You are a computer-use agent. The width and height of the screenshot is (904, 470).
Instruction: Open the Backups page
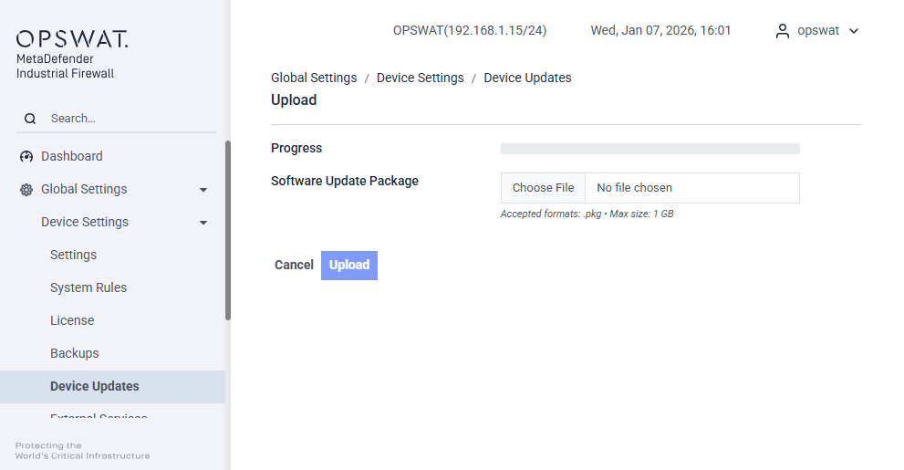click(x=75, y=353)
